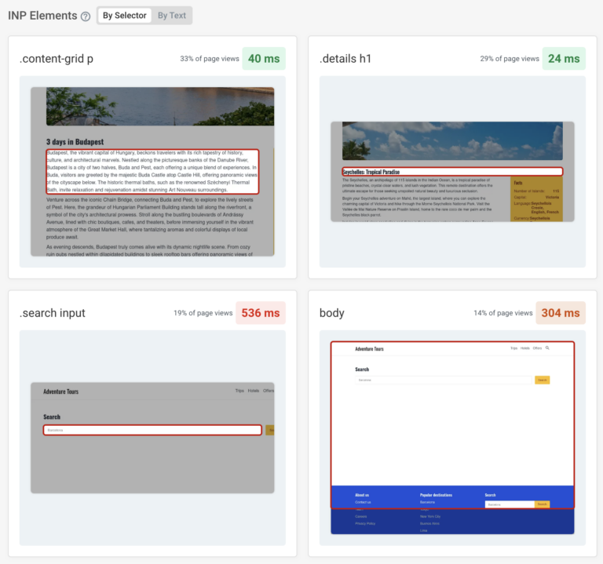
Task: Open the body element screenshot thumbnail
Action: (x=452, y=438)
